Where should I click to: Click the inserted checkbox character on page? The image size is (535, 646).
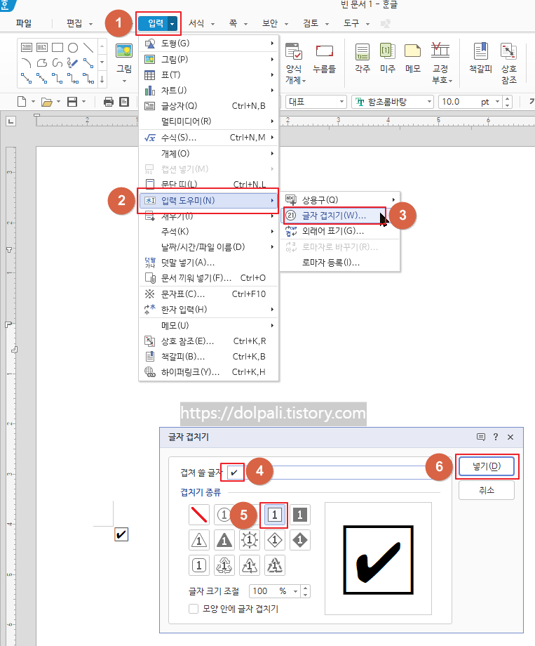point(121,534)
